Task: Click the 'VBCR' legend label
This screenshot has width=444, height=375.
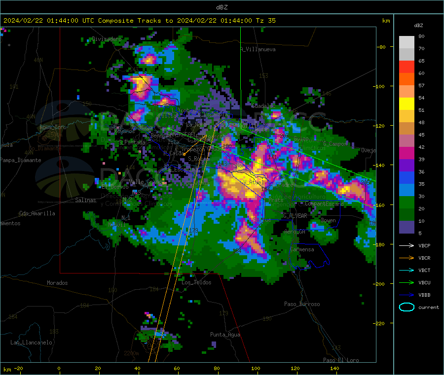Action: [424, 258]
